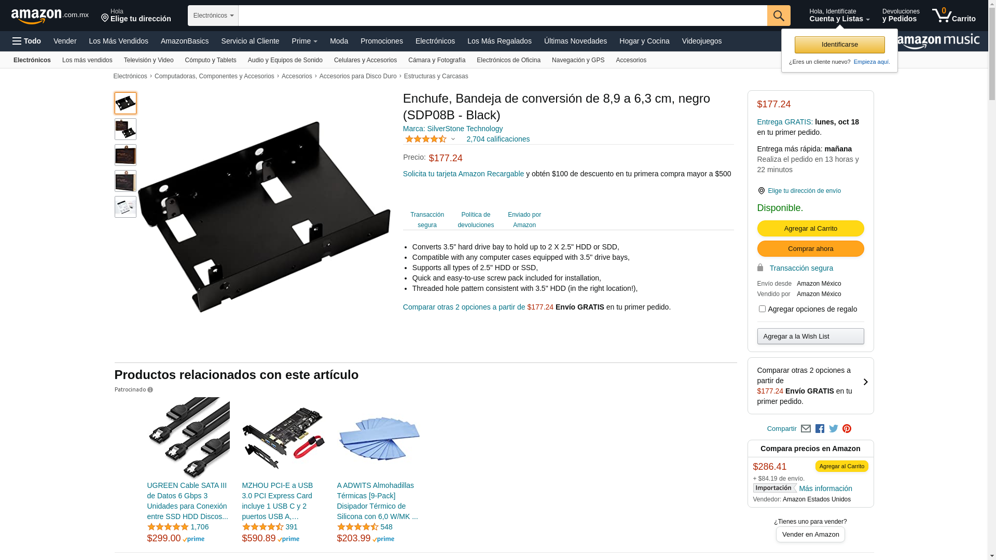Viewport: 996px width, 560px height.
Task: Click the magnifying glass search button
Action: (778, 16)
